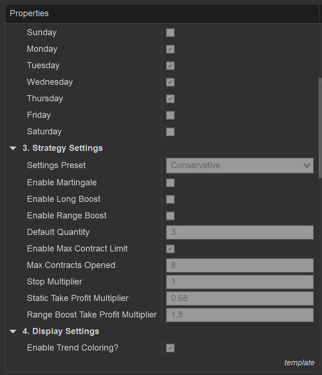Collapse the Display Settings section
The image size is (322, 375).
(x=13, y=332)
